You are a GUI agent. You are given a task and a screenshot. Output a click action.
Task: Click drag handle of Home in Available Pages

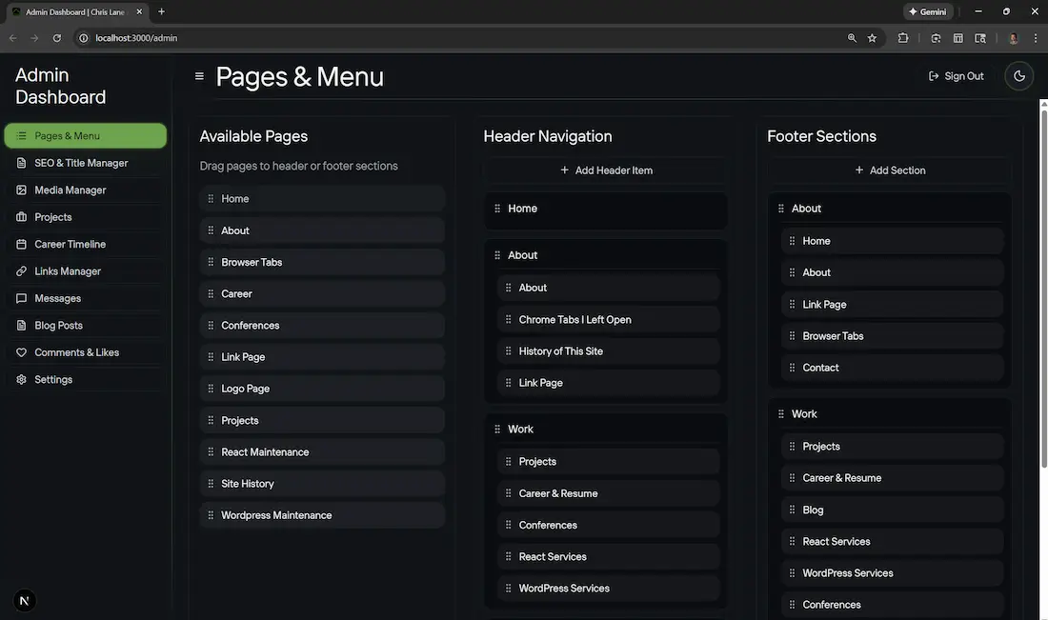[211, 198]
